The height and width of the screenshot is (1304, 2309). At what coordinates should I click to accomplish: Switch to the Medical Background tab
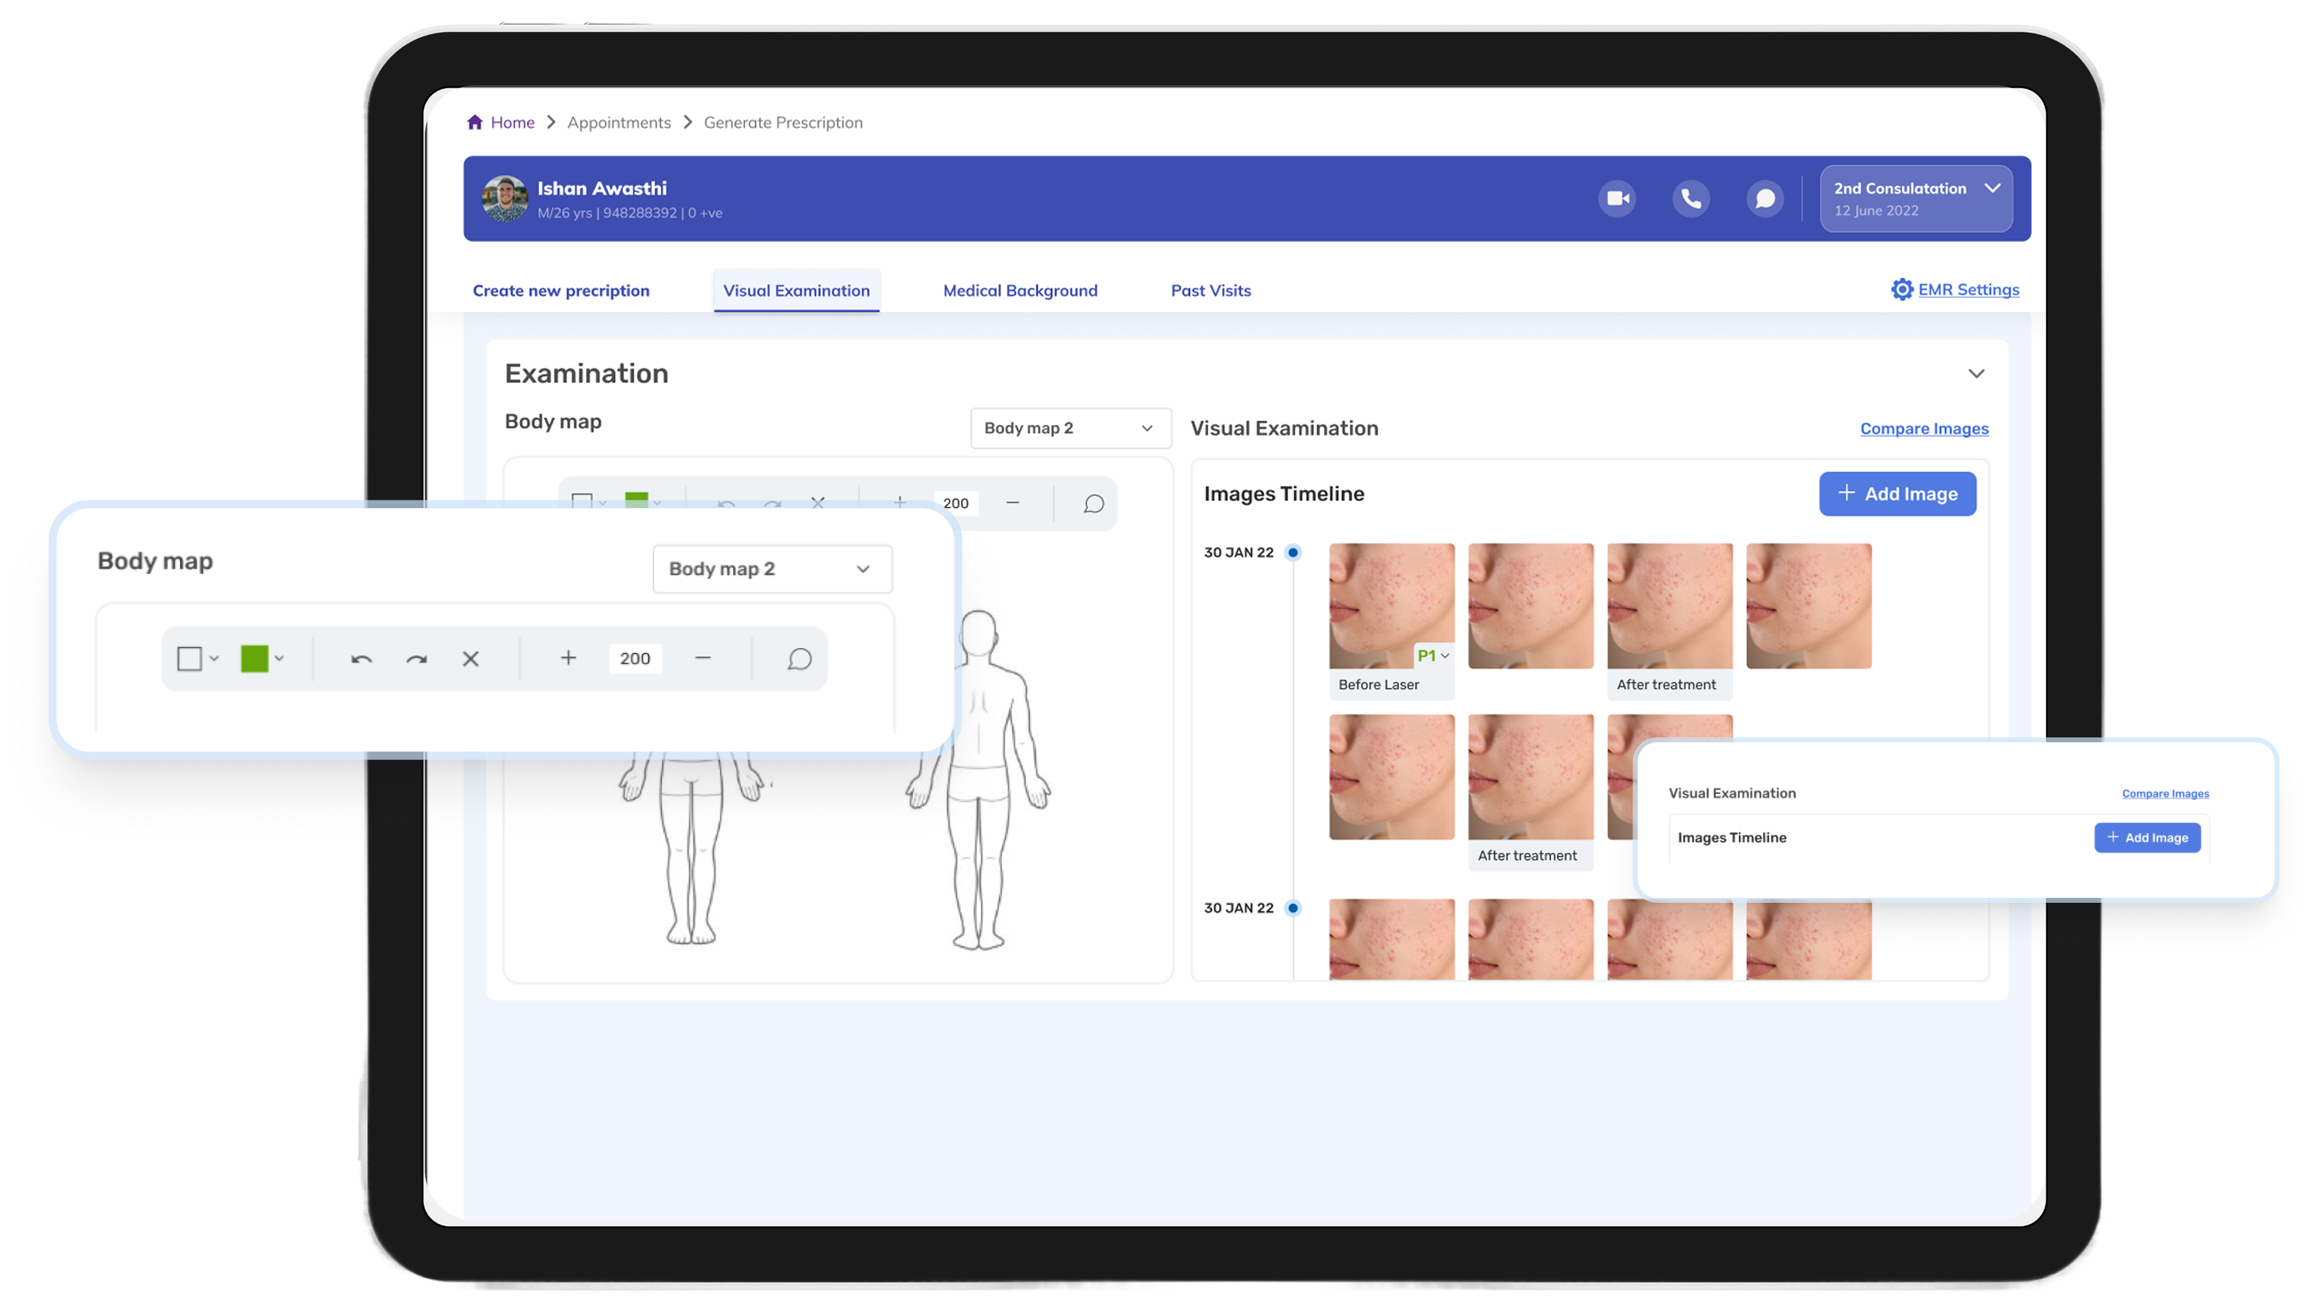pos(1019,290)
